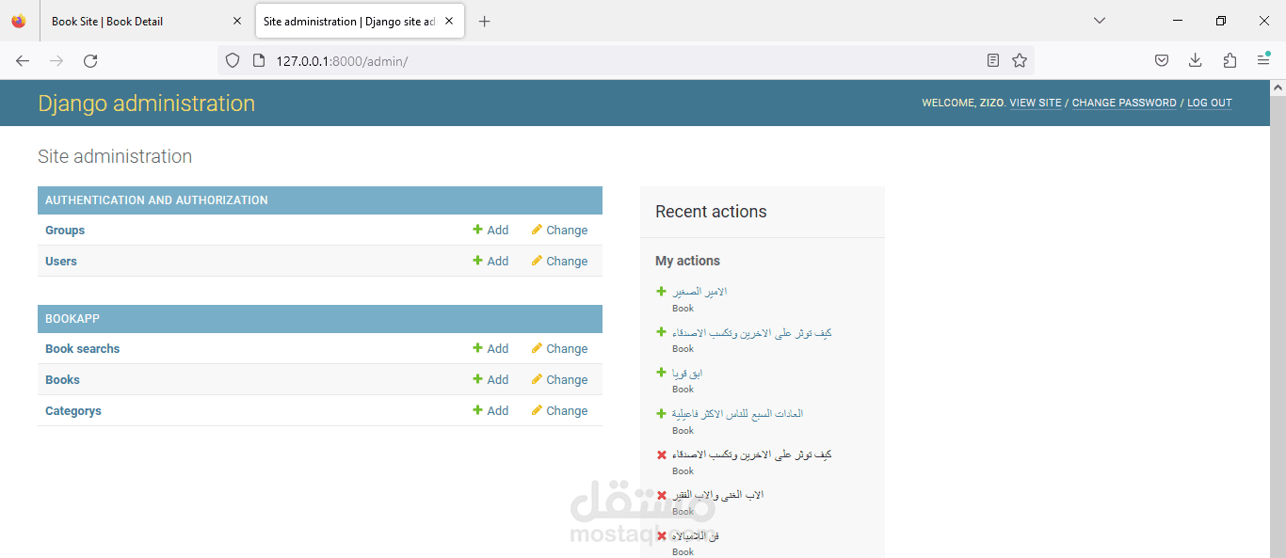
Task: Open the Groups model link
Action: [x=65, y=231]
